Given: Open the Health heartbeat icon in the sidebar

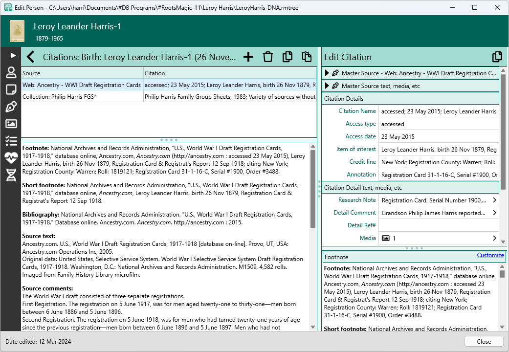Looking at the screenshot, I should pos(11,158).
